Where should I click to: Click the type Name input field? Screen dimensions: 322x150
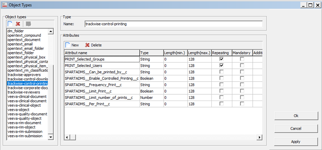[x=173, y=24]
